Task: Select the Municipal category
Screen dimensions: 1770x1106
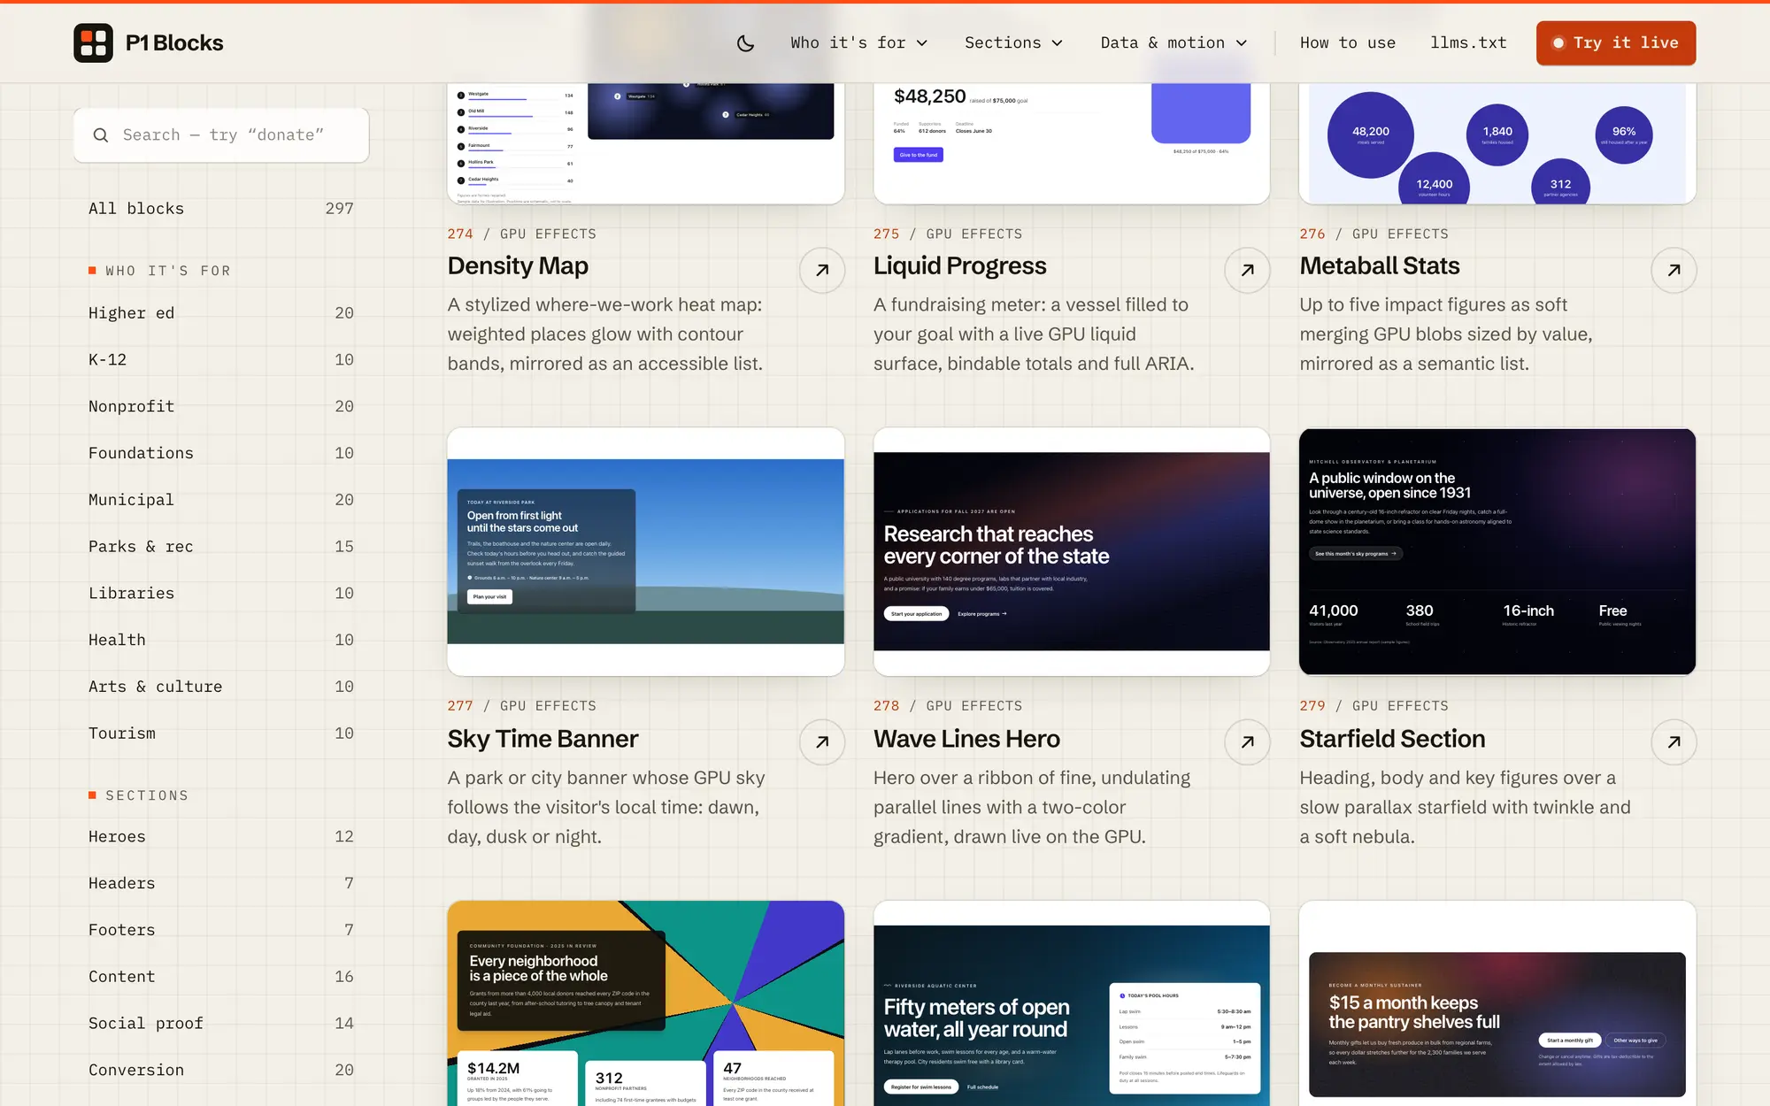Action: pyautogui.click(x=221, y=500)
